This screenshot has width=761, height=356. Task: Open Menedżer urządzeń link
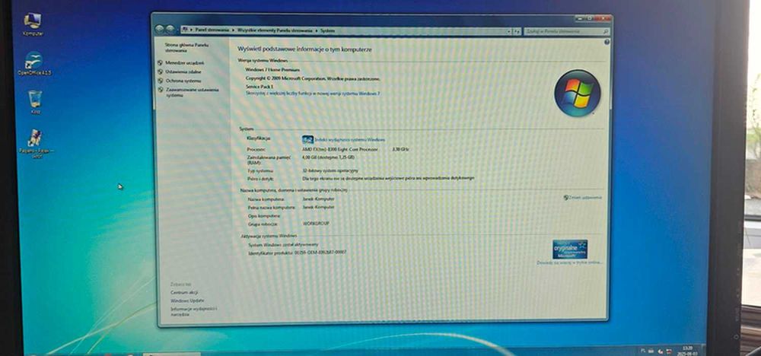click(184, 62)
